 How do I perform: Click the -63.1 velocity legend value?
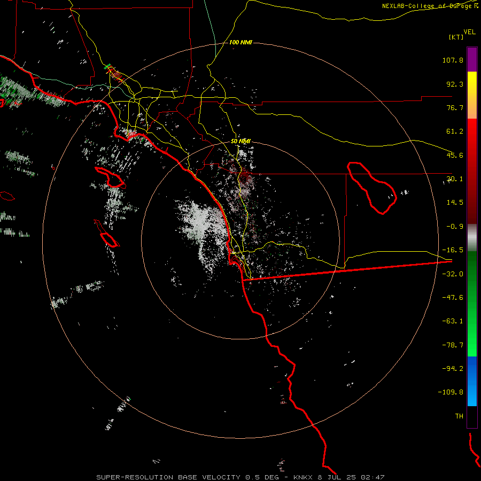pos(453,321)
